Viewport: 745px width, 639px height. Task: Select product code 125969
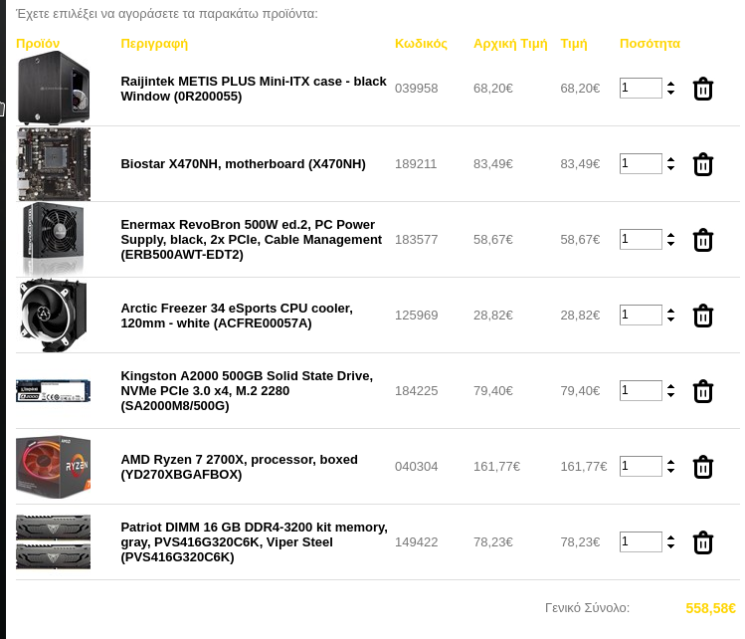416,316
